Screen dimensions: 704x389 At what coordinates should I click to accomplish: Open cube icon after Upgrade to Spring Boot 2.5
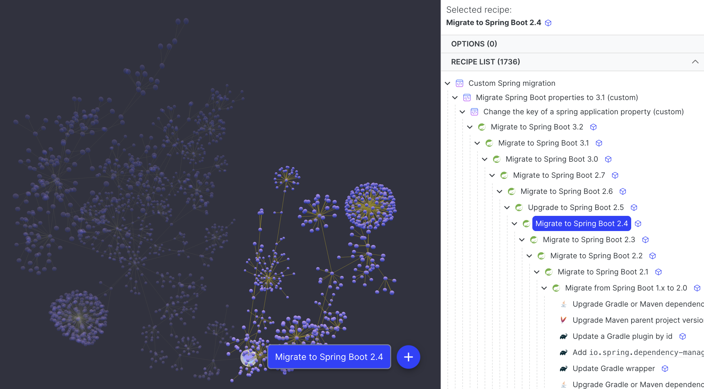pos(634,208)
